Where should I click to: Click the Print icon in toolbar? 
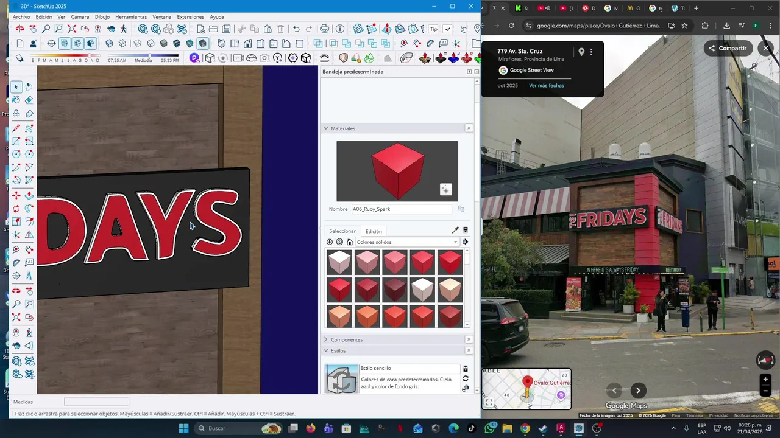pyautogui.click(x=325, y=29)
